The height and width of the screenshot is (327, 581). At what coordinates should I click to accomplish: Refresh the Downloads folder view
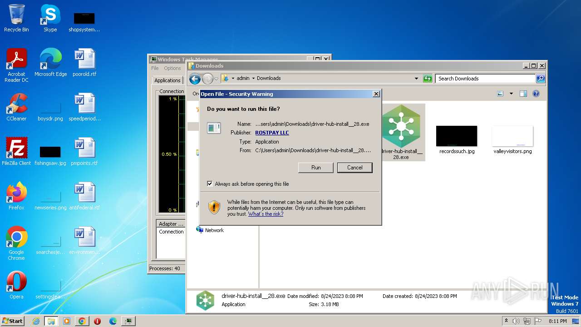[x=428, y=79]
